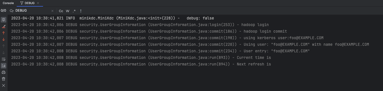Toggle the exclamation filter option
Viewport: 383px width, 91px height.
[81, 11]
